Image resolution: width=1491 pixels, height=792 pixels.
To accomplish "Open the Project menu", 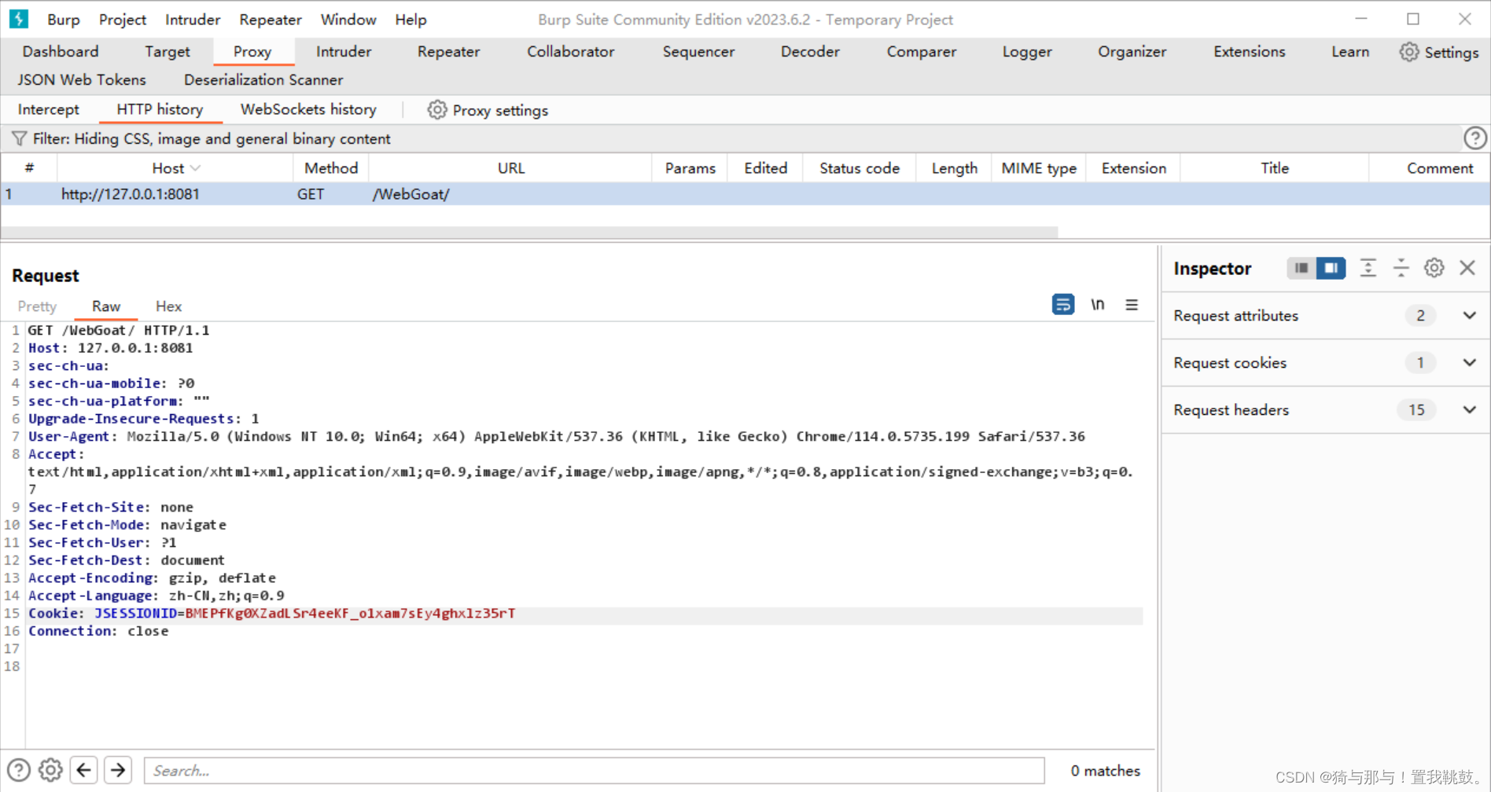I will point(123,20).
